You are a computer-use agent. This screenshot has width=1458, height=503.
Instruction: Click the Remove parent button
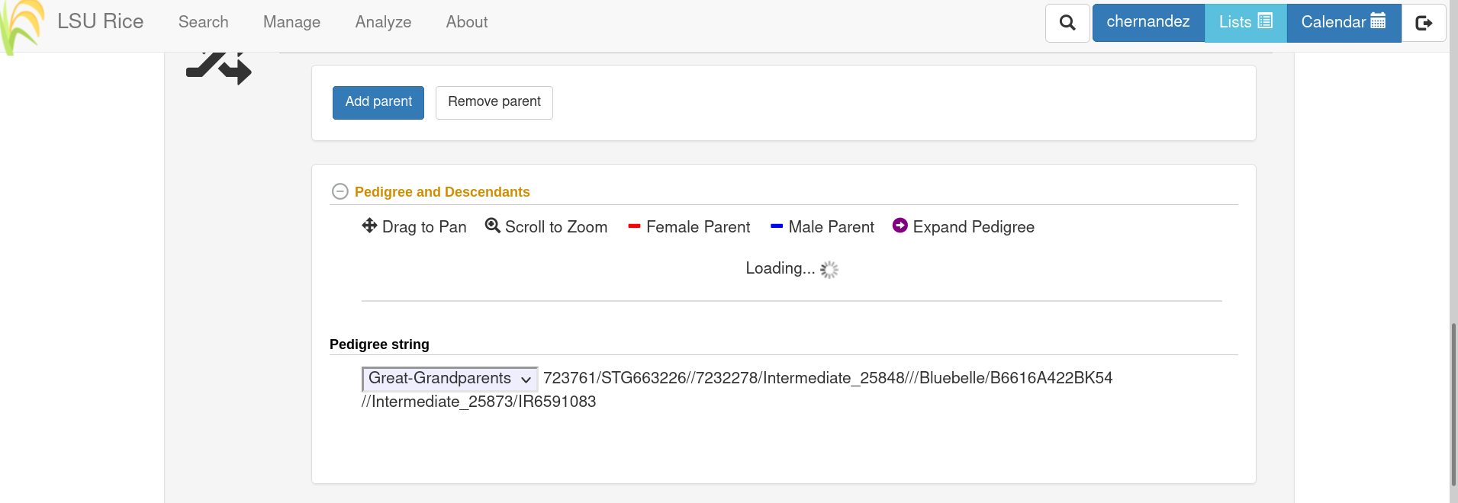click(494, 102)
